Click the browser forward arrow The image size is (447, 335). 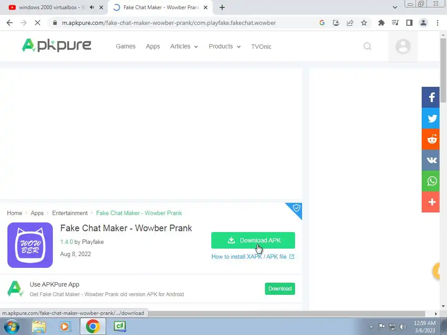24,23
